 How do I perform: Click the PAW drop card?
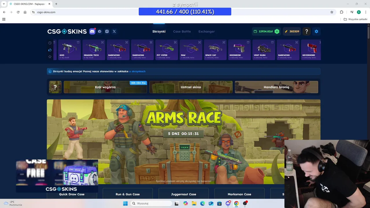(191, 50)
